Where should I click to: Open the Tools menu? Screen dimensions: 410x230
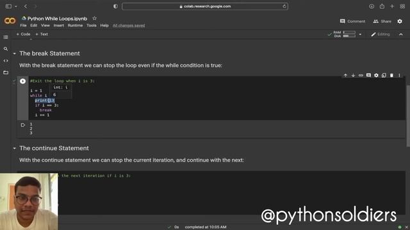click(x=92, y=26)
